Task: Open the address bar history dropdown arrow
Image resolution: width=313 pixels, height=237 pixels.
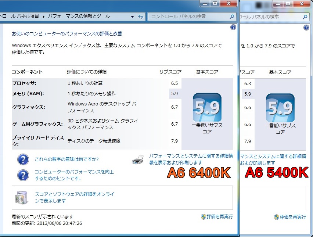Action: coord(132,17)
